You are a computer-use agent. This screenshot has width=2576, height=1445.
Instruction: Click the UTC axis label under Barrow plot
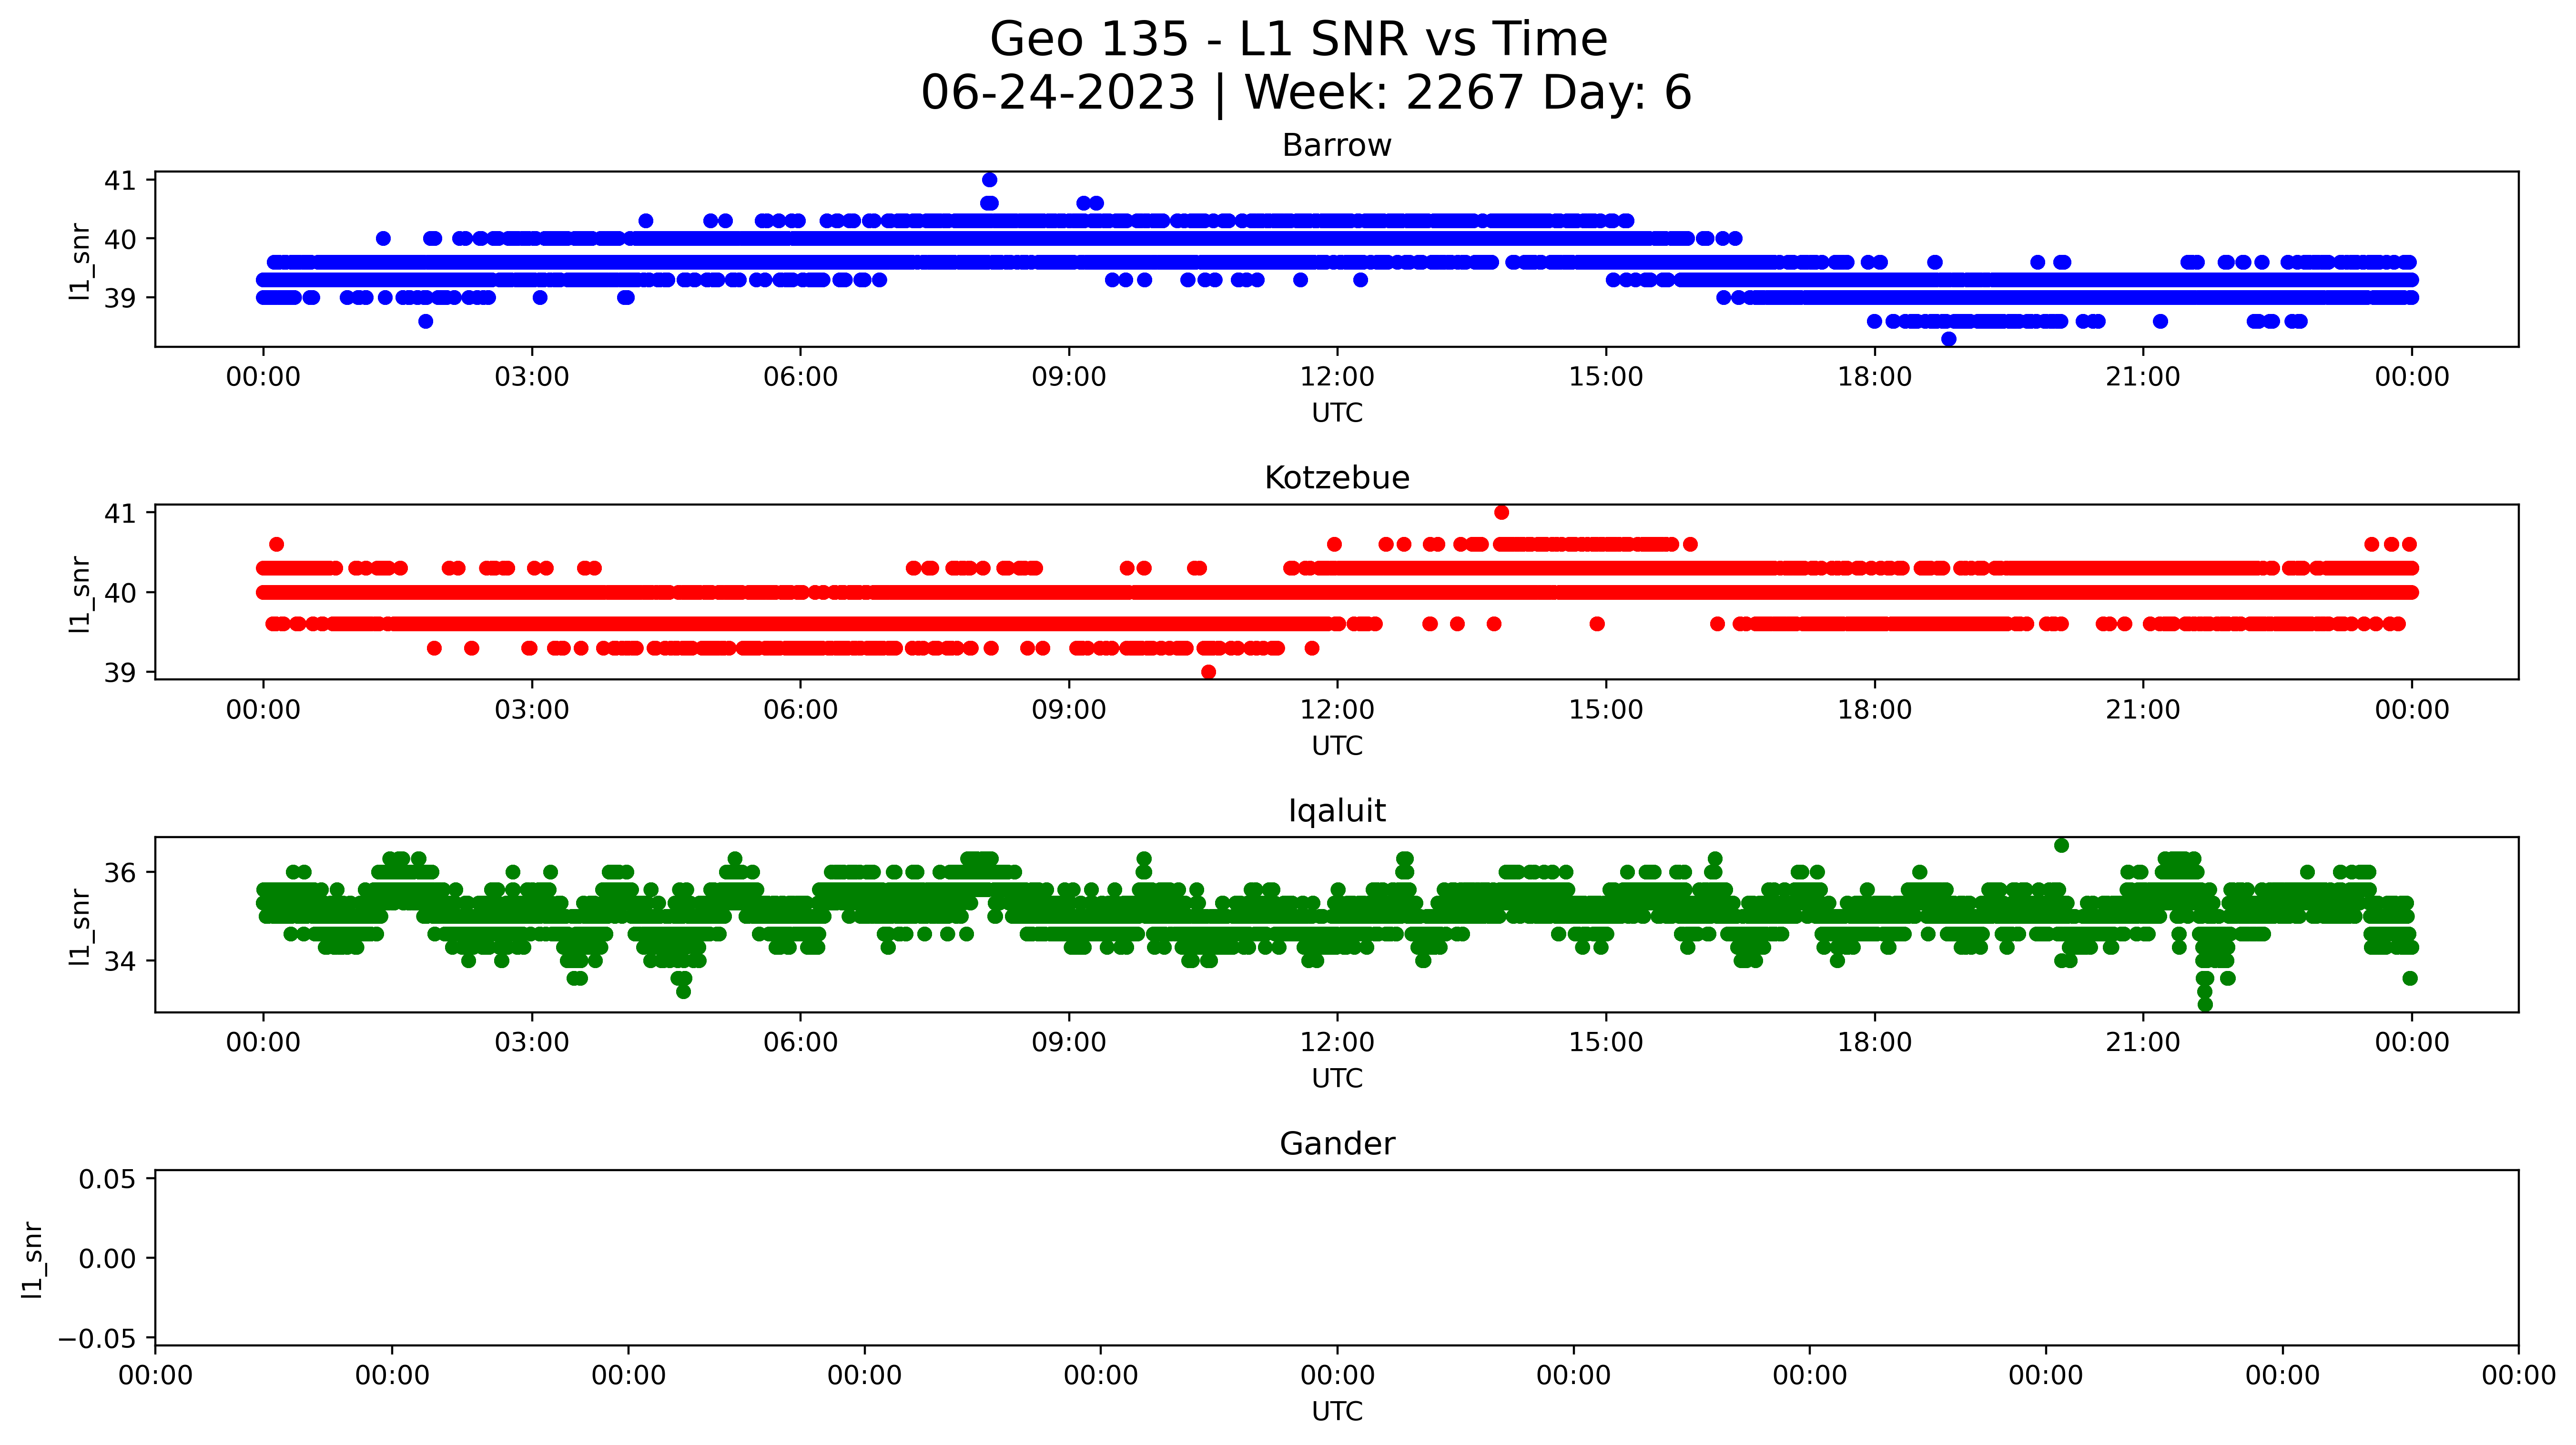pyautogui.click(x=1337, y=413)
